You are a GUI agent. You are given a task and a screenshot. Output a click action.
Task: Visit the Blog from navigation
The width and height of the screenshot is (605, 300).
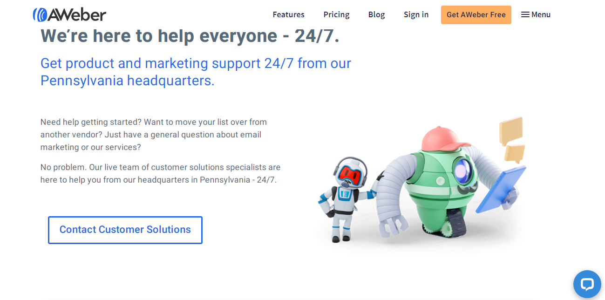[x=376, y=14]
